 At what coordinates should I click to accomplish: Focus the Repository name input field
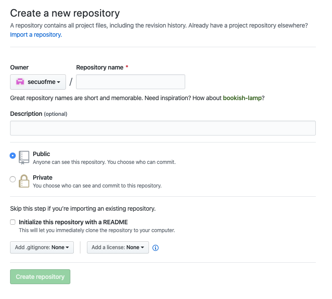(x=131, y=82)
